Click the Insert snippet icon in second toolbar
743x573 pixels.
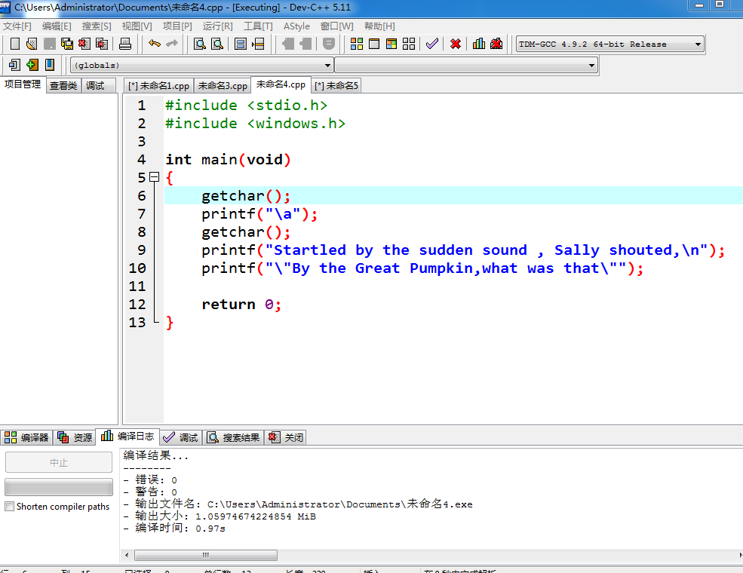tap(14, 65)
